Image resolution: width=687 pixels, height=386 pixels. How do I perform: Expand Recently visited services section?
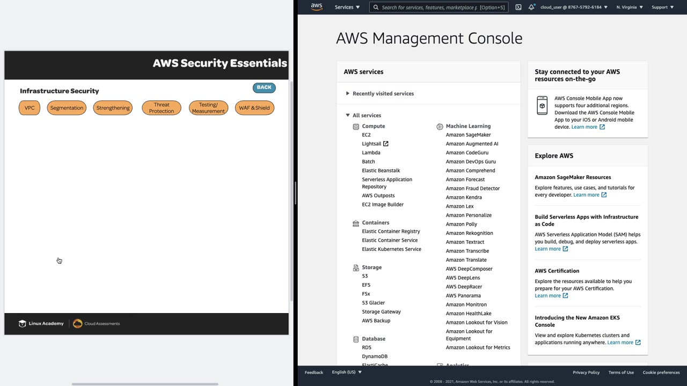pos(348,94)
